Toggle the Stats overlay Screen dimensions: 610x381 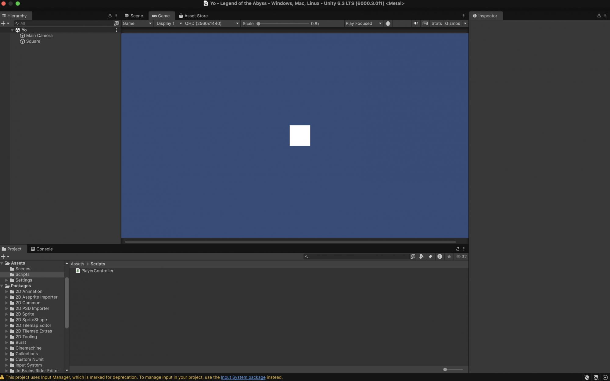(x=436, y=23)
